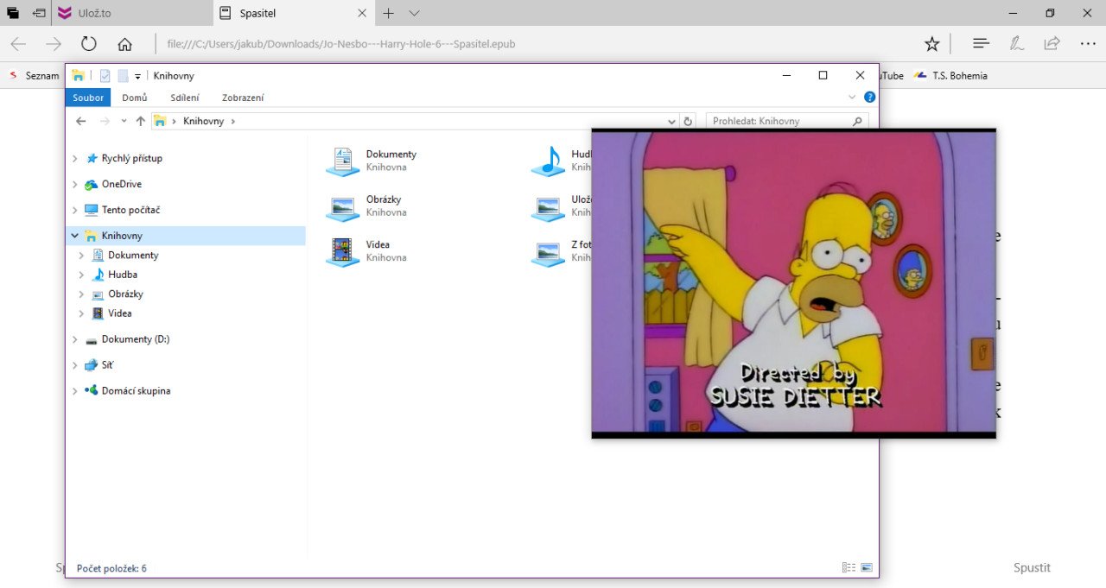The width and height of the screenshot is (1106, 588).
Task: Open the Sdílení ribbon tab
Action: 185,98
